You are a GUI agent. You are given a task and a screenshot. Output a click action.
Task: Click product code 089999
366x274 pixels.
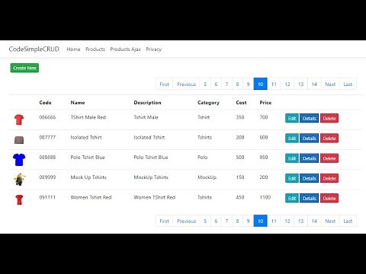coord(47,177)
